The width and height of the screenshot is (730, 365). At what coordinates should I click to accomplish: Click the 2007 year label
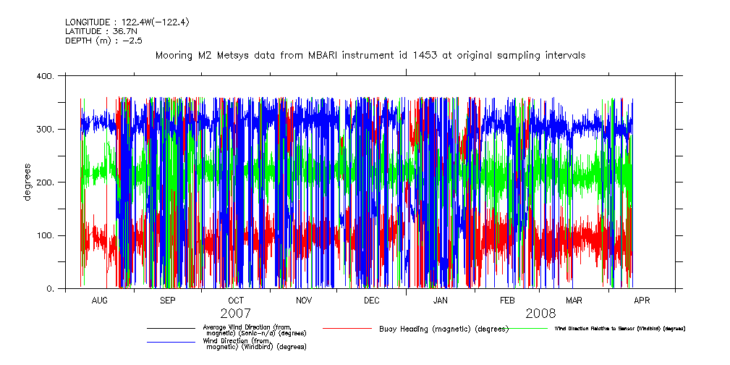(236, 314)
